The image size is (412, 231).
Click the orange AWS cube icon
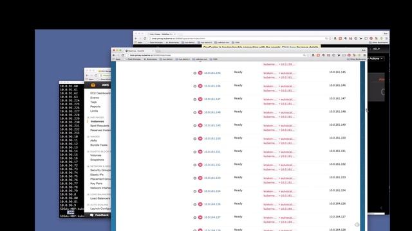93,85
